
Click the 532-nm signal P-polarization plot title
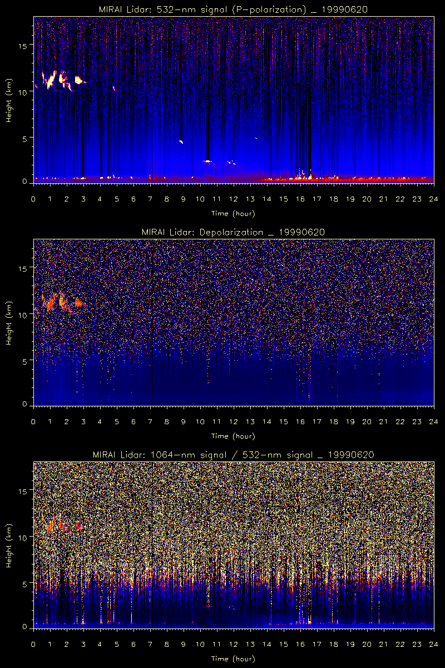pyautogui.click(x=233, y=9)
